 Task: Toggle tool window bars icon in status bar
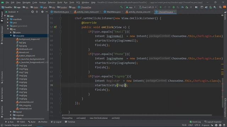point(2,125)
